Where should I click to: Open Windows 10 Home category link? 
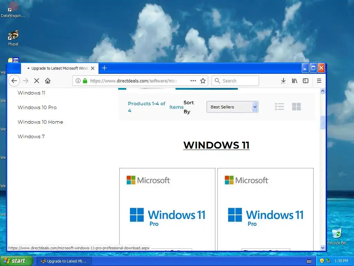coord(40,122)
